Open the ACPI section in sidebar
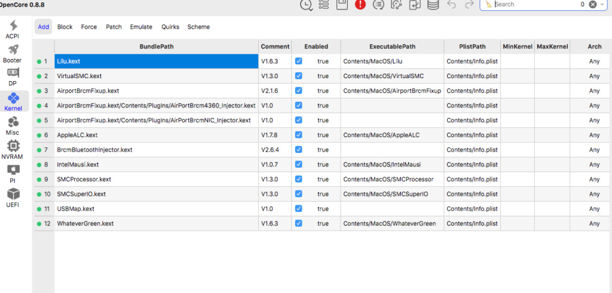This screenshot has width=612, height=293. [13, 29]
